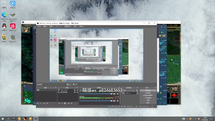The width and height of the screenshot is (215, 121).
Task: Open NetEase Cloud Music desktop icon
Action: [13, 27]
